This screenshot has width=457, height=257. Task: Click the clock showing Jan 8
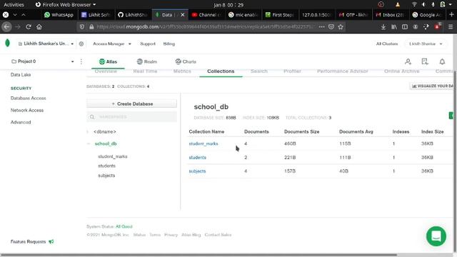228,5
